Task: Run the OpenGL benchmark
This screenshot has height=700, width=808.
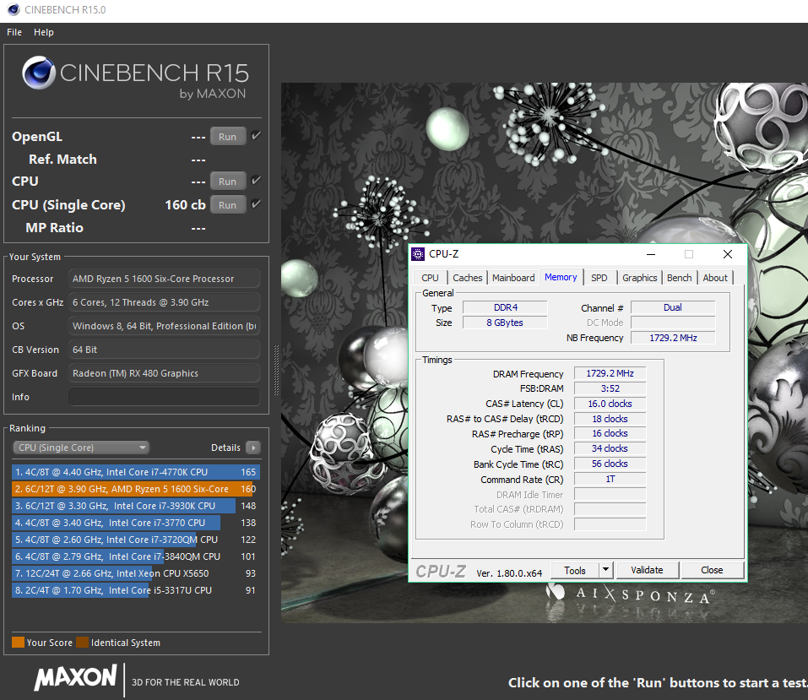Action: (x=228, y=136)
